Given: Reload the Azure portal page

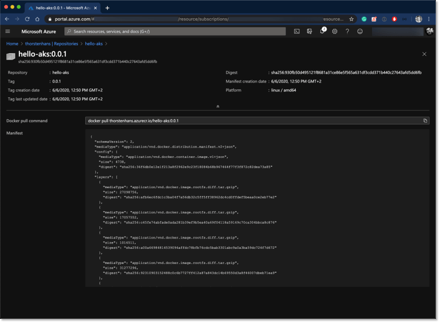Looking at the screenshot, I should pyautogui.click(x=27, y=19).
